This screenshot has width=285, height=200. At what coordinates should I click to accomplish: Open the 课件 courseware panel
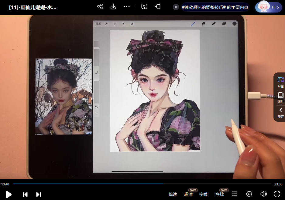pos(280,97)
